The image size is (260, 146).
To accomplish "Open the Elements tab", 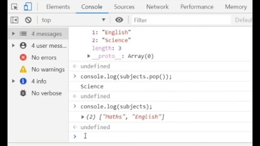I will point(58,7).
